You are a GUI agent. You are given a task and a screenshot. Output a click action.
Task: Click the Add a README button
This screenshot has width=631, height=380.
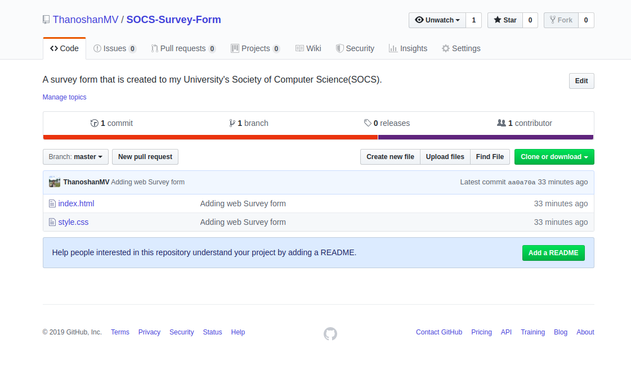(x=553, y=253)
